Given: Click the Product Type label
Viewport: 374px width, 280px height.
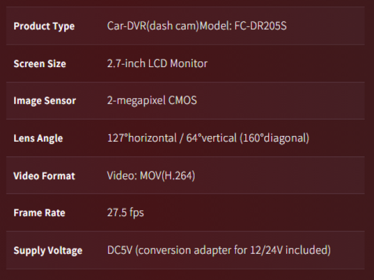Looking at the screenshot, I should coord(44,26).
